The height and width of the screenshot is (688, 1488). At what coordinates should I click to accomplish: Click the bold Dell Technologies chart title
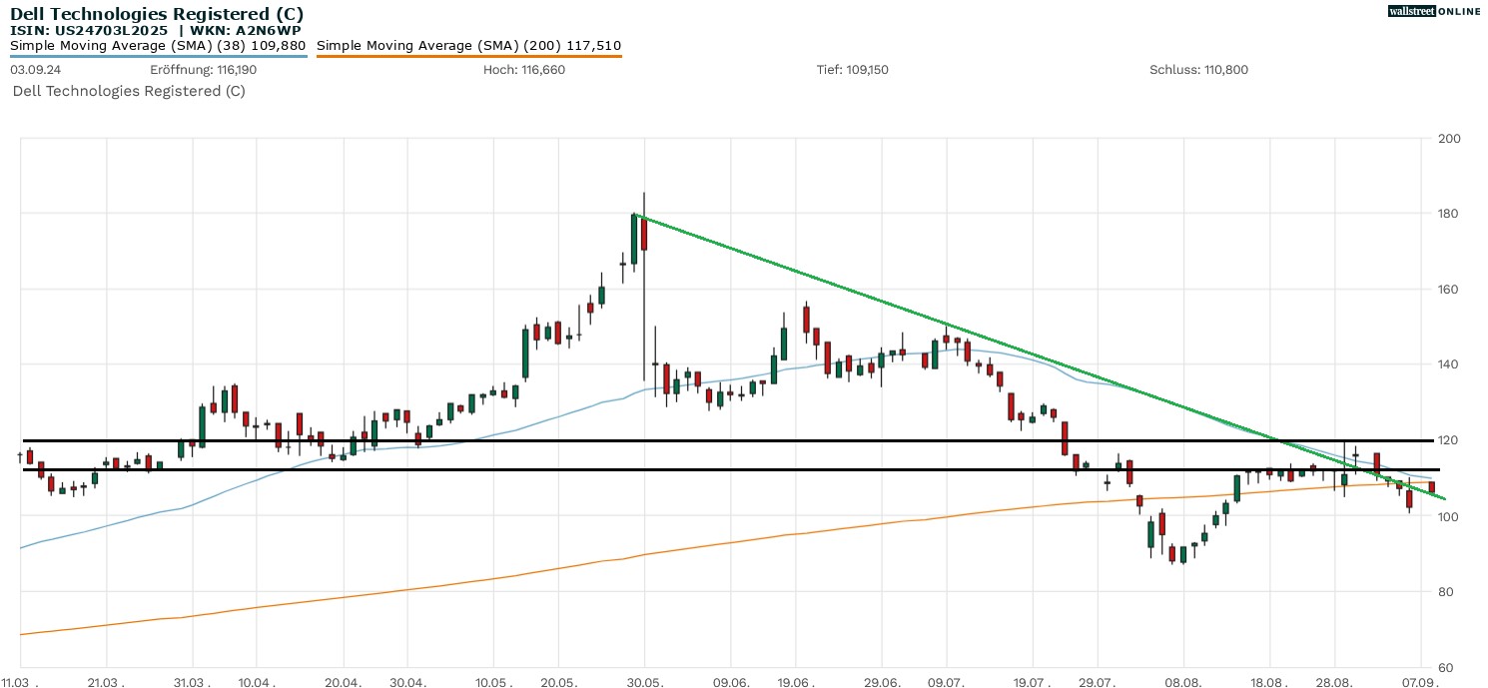tap(157, 14)
